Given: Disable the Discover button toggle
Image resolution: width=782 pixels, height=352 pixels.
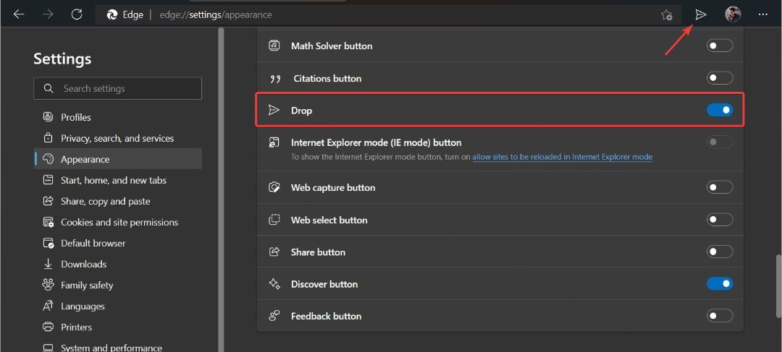Looking at the screenshot, I should (x=720, y=284).
